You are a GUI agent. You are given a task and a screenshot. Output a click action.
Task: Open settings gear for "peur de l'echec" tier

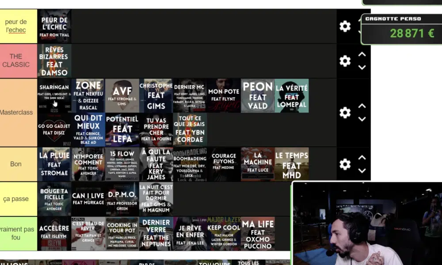[x=345, y=26]
